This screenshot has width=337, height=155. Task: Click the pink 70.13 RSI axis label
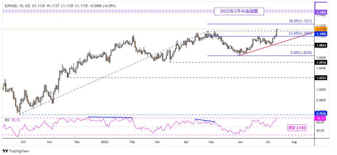point(321,118)
